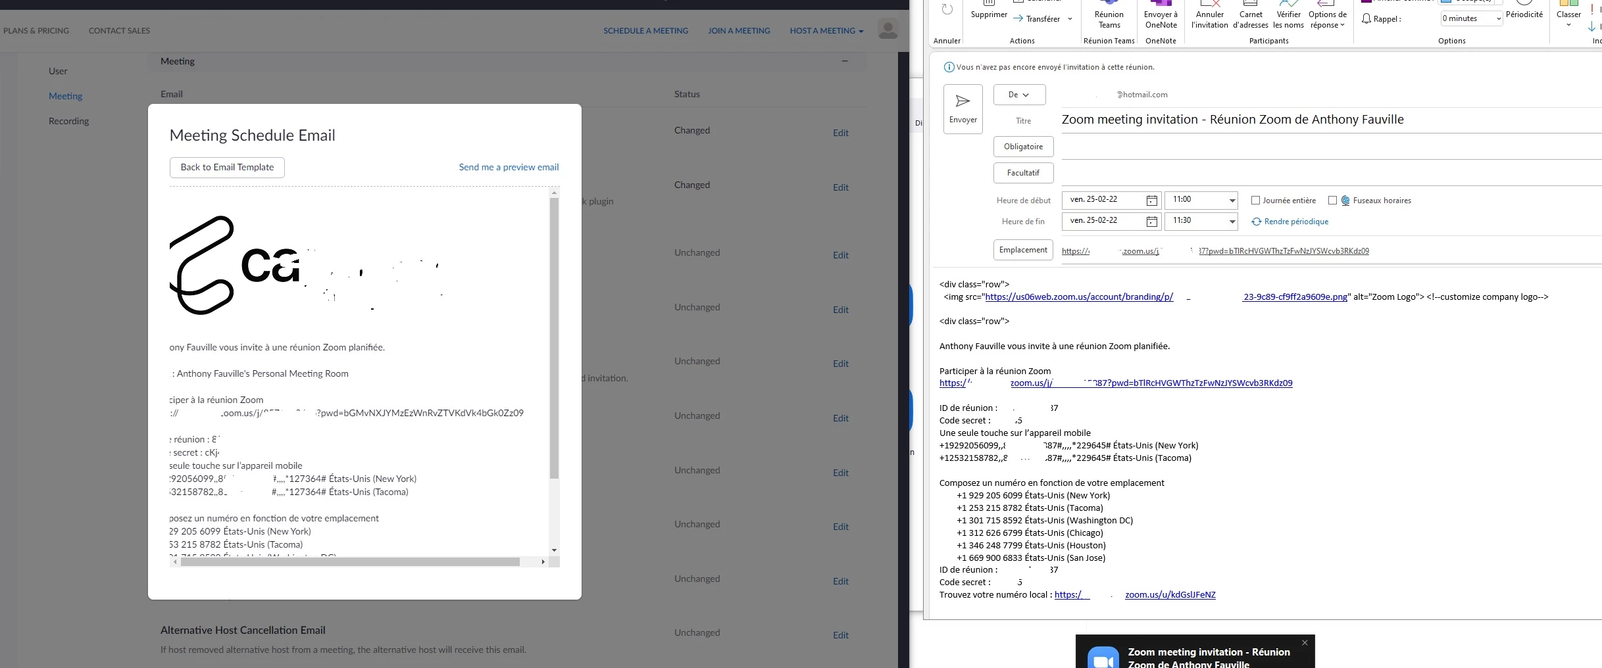Open the 11:30 end time dropdown

[1232, 222]
